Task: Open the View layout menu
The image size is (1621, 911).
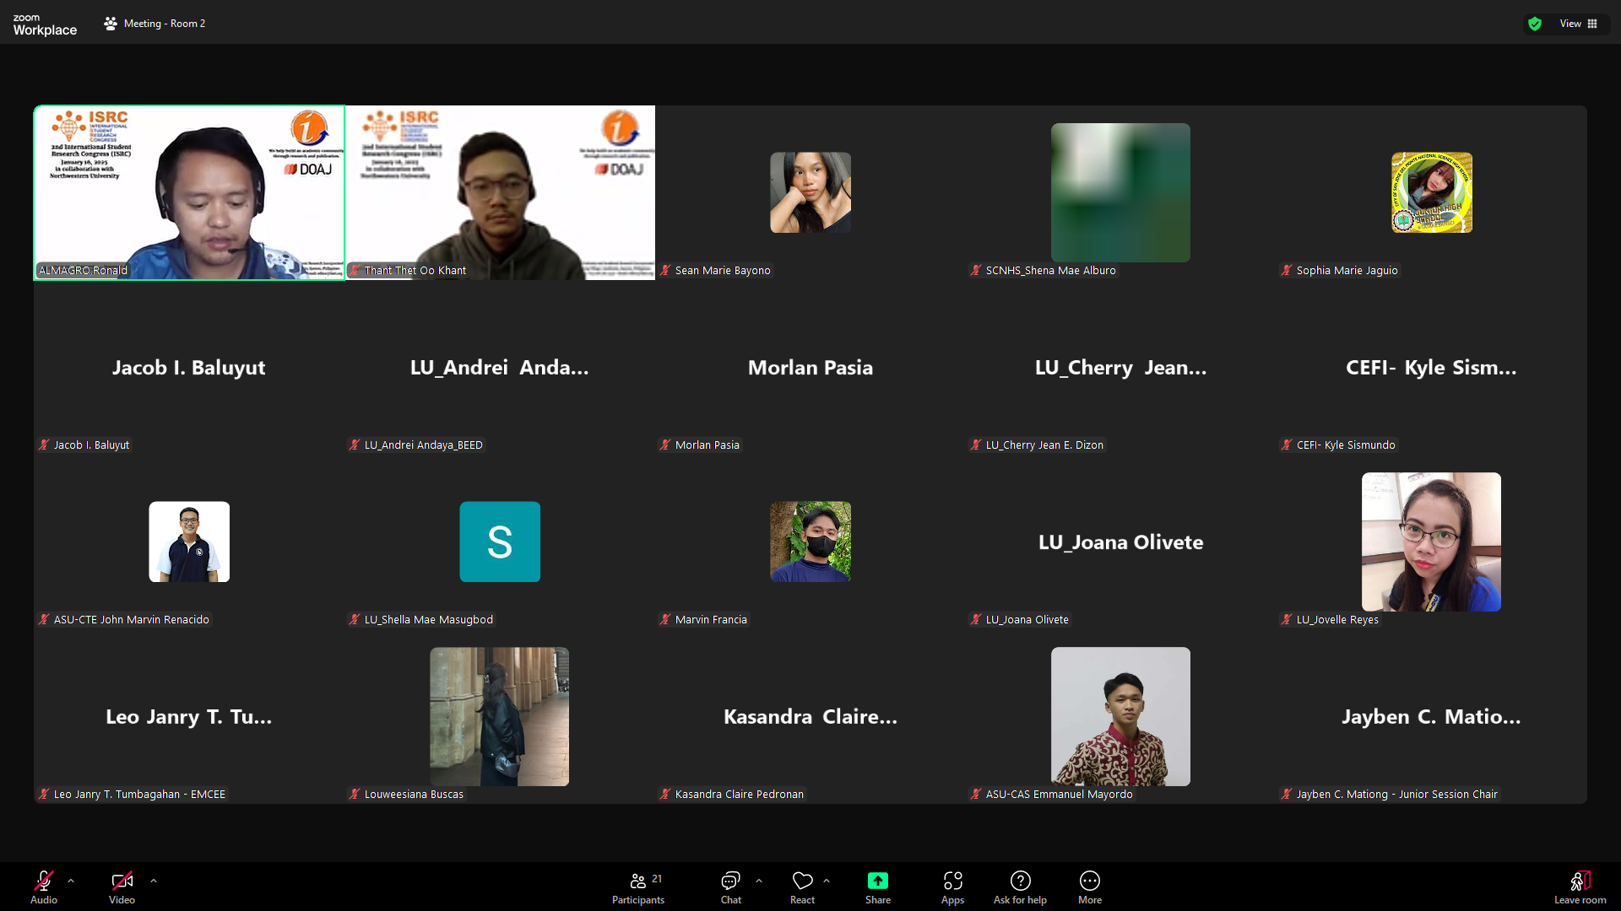Action: (x=1578, y=24)
